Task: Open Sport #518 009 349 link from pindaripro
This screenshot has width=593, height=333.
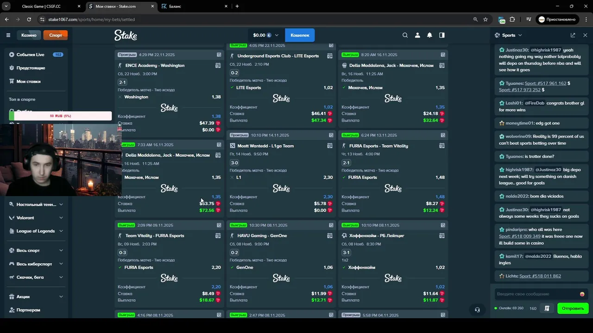Action: pyautogui.click(x=520, y=236)
